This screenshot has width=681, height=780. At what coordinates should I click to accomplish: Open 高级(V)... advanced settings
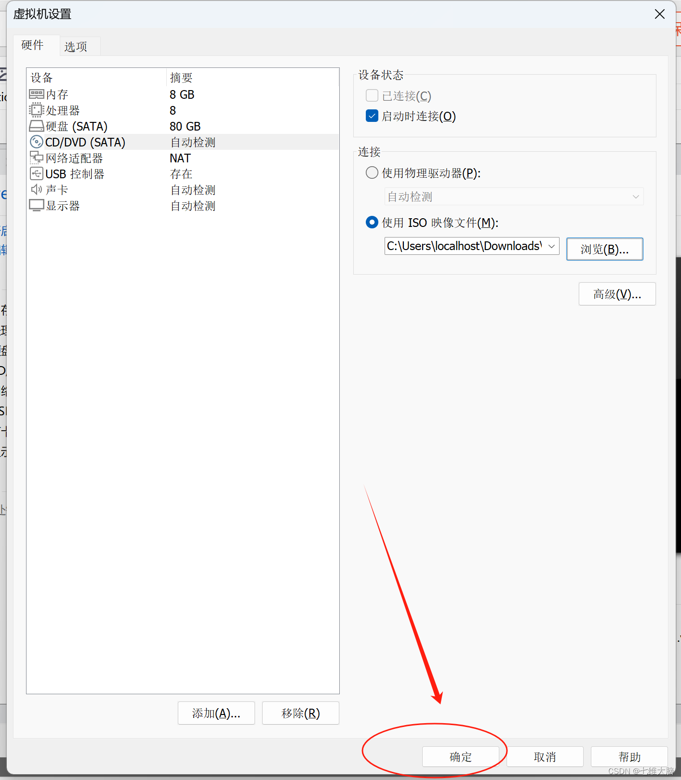pos(617,294)
